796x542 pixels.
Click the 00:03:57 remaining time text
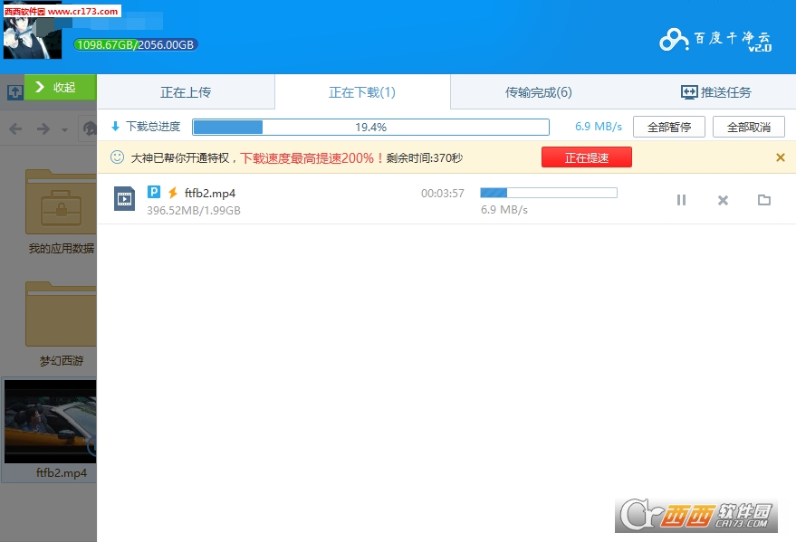(443, 193)
